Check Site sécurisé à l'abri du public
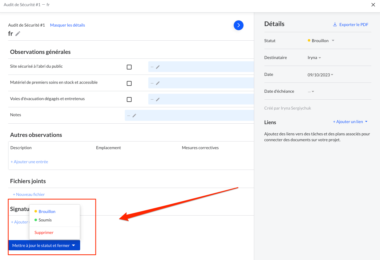The image size is (380, 260). 129,67
